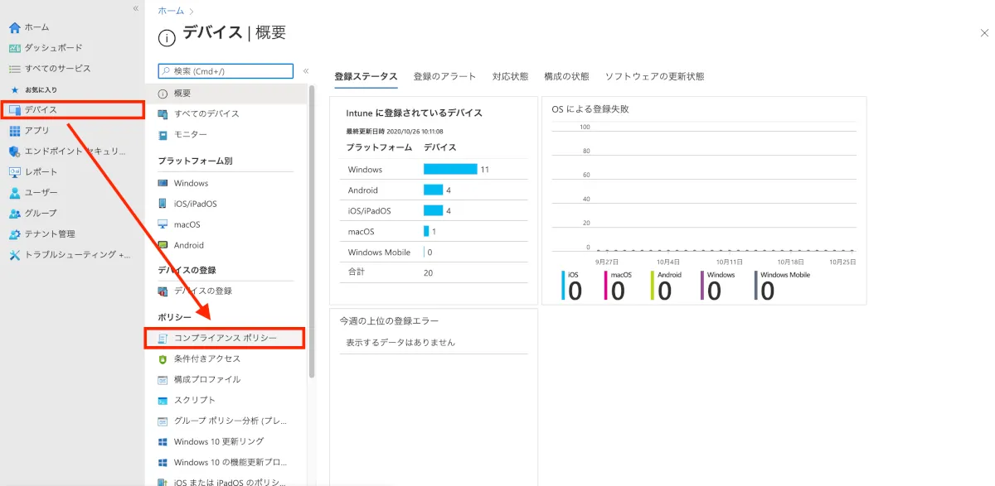This screenshot has width=995, height=486.
Task: Collapse the device menu panel chevron
Action: (x=306, y=71)
